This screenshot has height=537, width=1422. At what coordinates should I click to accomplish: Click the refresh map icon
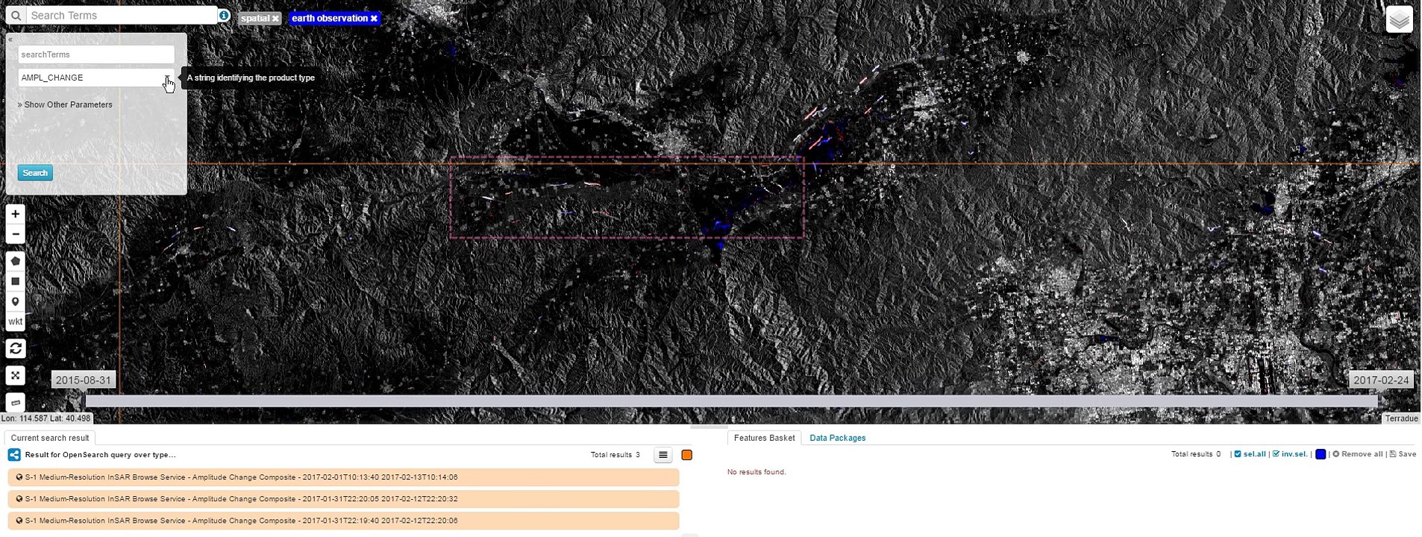tap(15, 348)
